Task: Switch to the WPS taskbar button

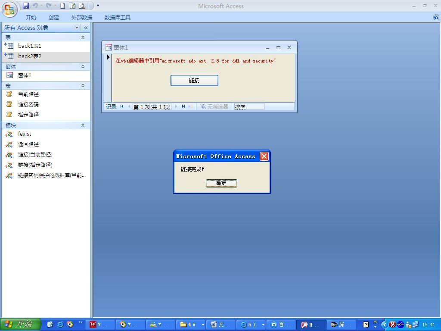Action: (101, 325)
